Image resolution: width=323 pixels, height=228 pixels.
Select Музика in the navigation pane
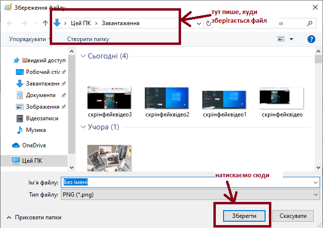tap(36, 130)
